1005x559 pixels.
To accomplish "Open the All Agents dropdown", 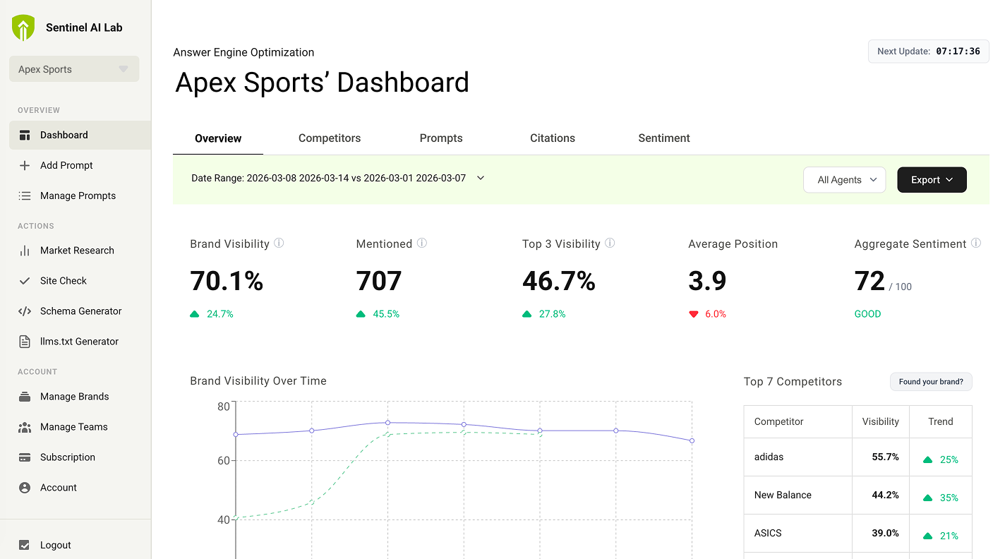I will 844,180.
